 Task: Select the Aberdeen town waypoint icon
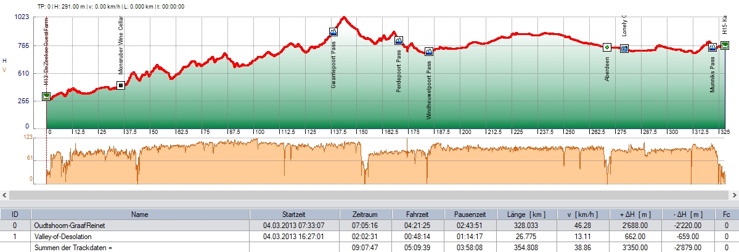(x=606, y=47)
